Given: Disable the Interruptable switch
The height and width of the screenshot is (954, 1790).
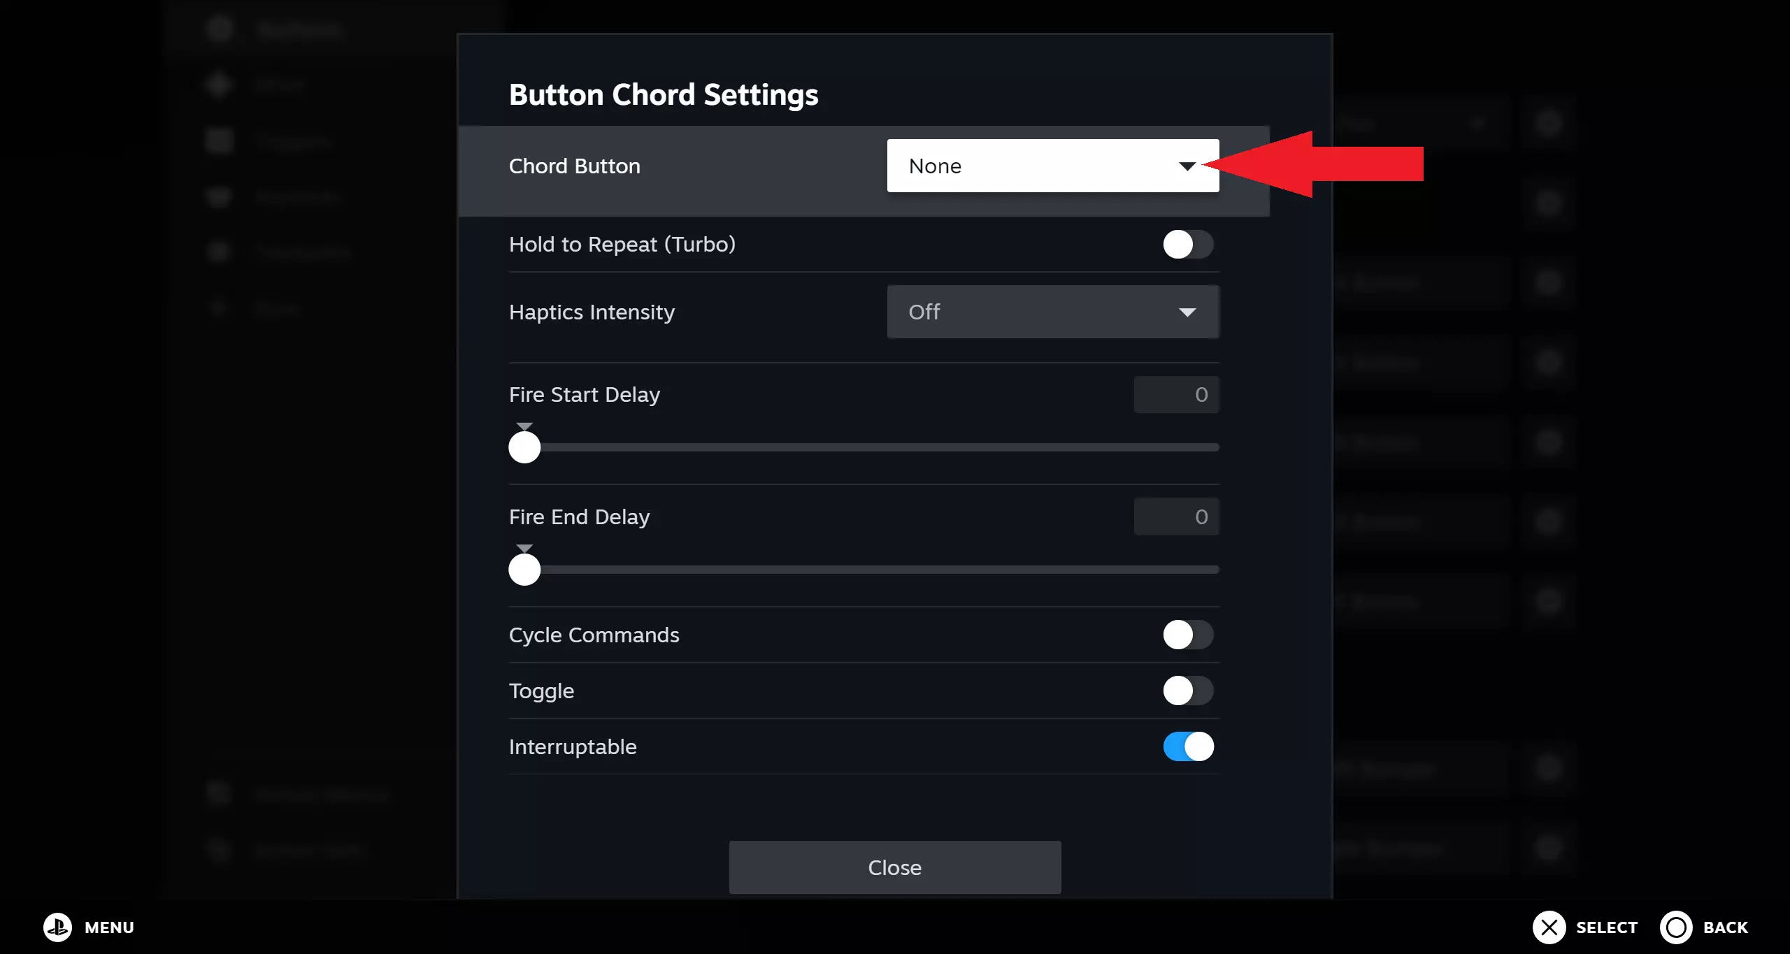Looking at the screenshot, I should [x=1188, y=746].
